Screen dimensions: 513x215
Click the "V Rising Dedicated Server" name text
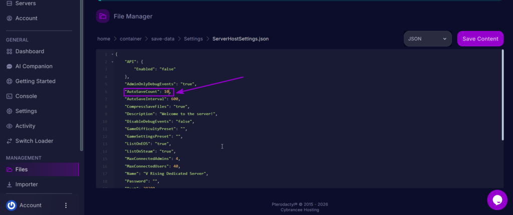(x=174, y=174)
